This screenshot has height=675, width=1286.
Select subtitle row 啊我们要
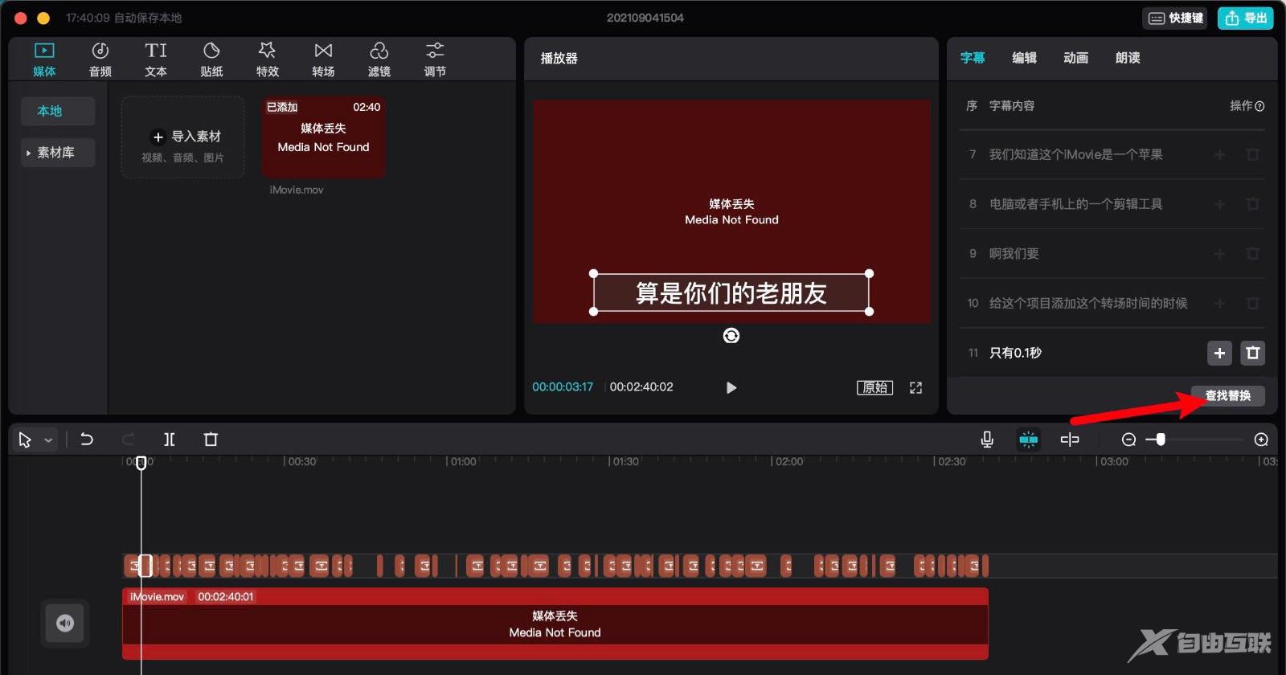(1112, 254)
